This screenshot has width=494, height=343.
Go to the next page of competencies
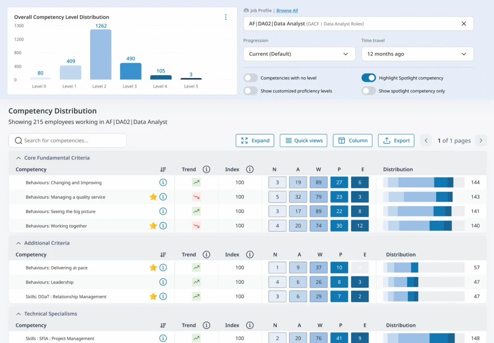(x=481, y=141)
